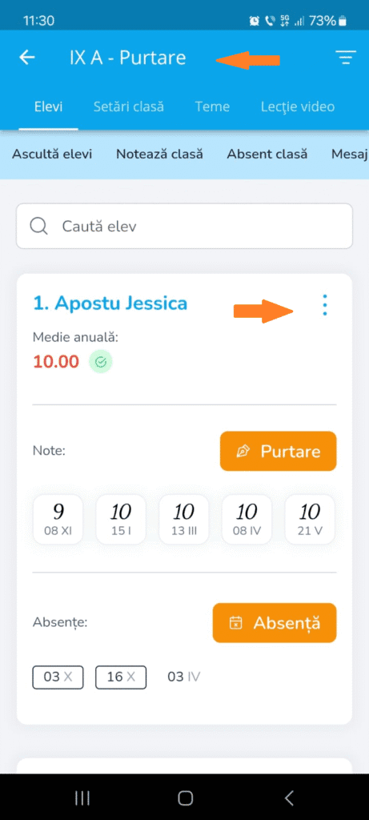
Task: Choose Ascultă elevi action
Action: pyautogui.click(x=52, y=155)
